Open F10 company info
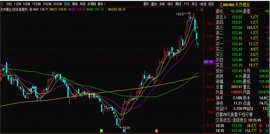Image resolution: width=270 pixels, height=134 pixels. click(186, 4)
